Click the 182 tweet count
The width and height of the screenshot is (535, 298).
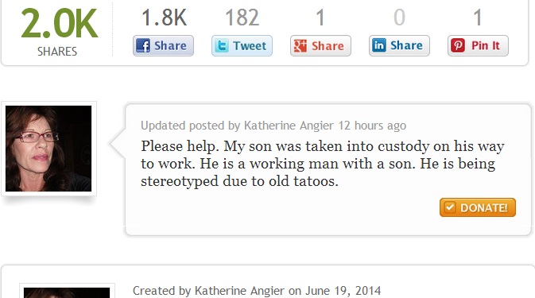(x=242, y=17)
